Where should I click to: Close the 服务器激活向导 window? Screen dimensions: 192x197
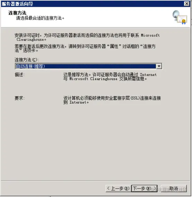[187, 4]
